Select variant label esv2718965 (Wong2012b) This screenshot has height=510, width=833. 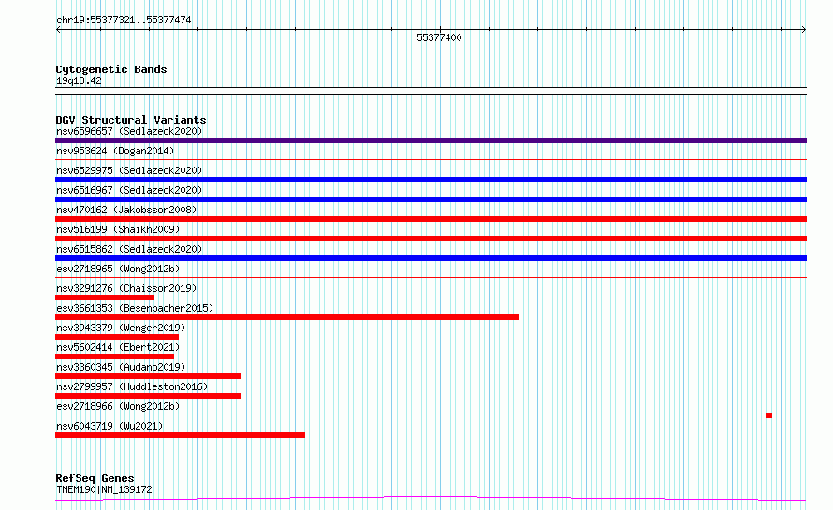(118, 269)
